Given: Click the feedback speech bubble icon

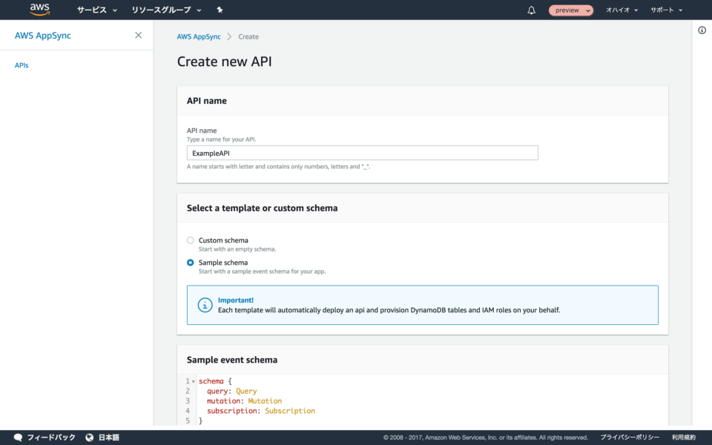Looking at the screenshot, I should (x=18, y=437).
